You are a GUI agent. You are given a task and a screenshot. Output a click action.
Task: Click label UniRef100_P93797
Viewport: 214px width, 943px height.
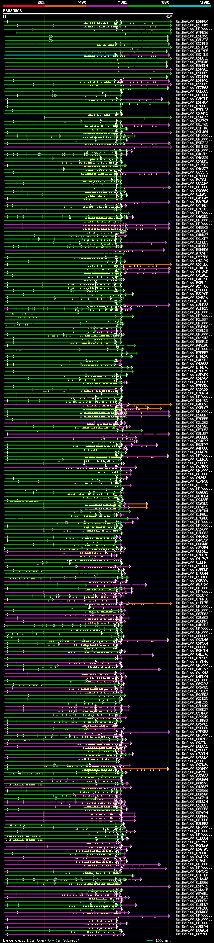tap(192, 121)
